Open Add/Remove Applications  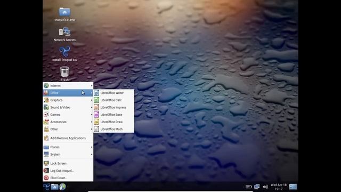pos(68,138)
